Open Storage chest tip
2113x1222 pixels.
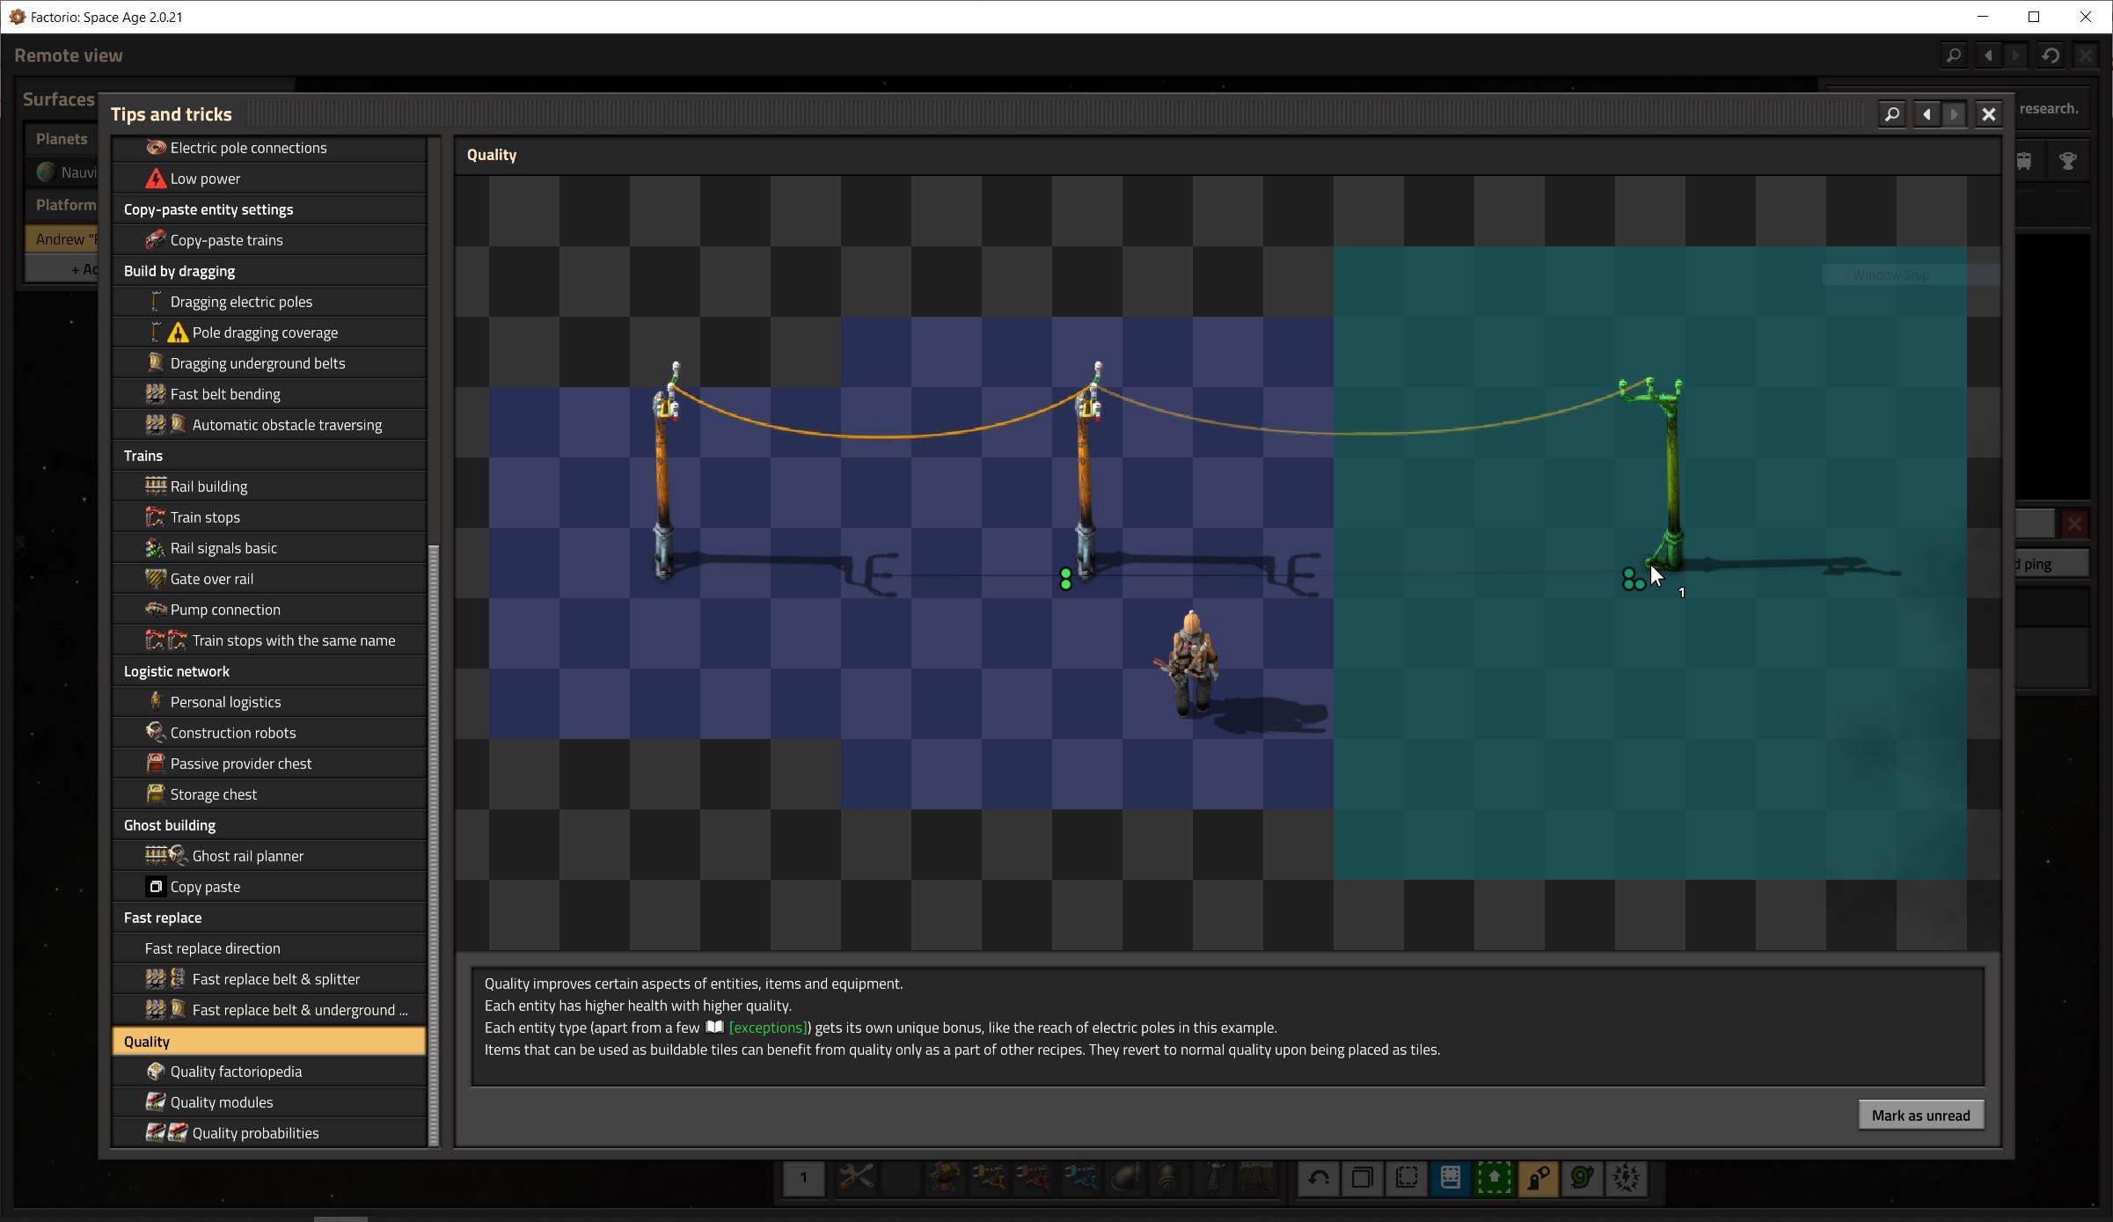269,794
